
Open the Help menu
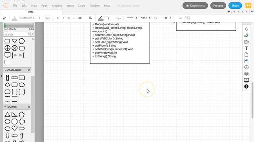(x=107, y=6)
